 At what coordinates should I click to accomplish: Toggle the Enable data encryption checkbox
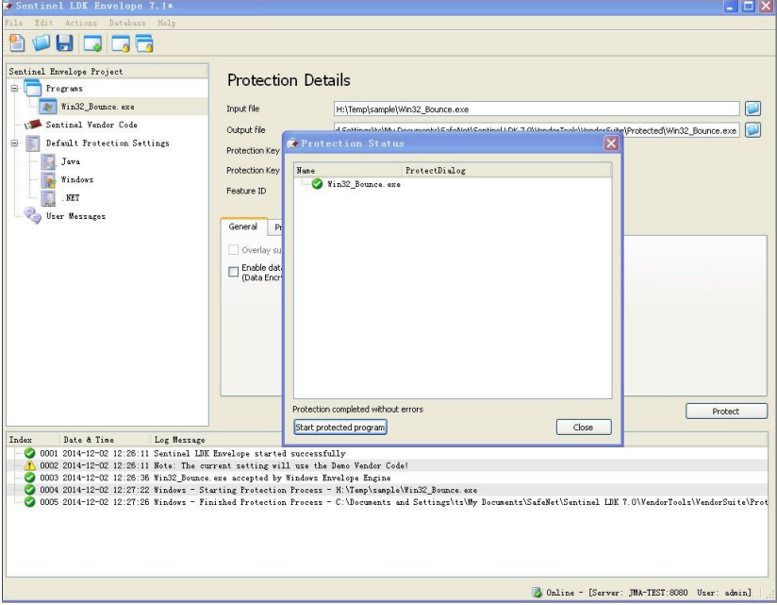pos(234,272)
